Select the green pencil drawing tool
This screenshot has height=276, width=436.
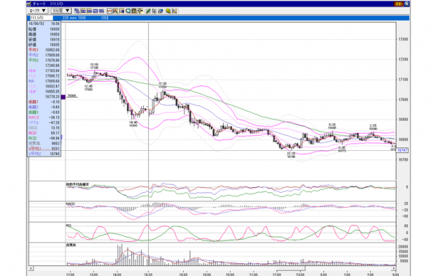tap(148, 11)
